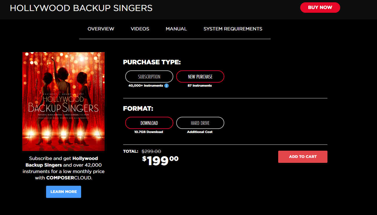Click the Hollywood Backup Singers cover art
Viewport: 377px width, 215px height.
tap(63, 101)
